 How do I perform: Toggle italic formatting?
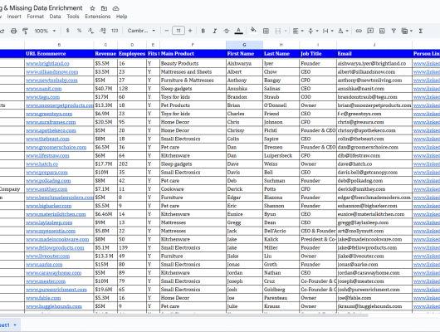pyautogui.click(x=215, y=31)
